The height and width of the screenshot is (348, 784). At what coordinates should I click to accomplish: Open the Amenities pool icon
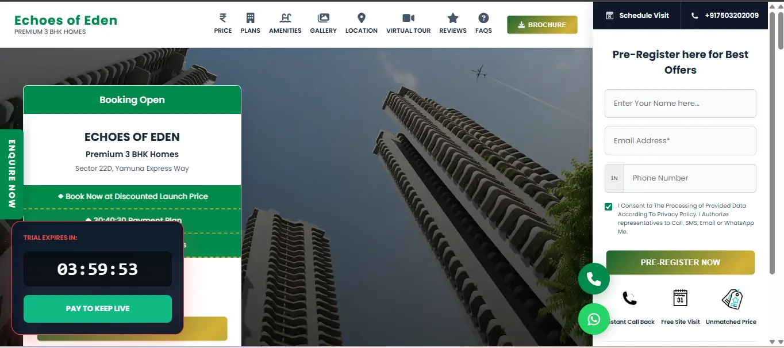(285, 18)
